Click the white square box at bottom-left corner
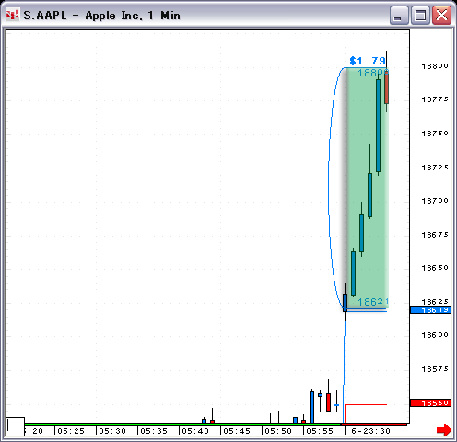 coord(16,426)
